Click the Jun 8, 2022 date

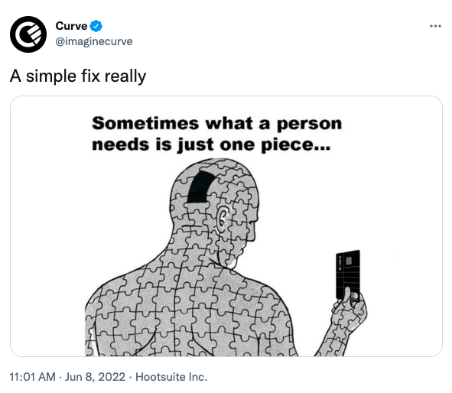(95, 377)
